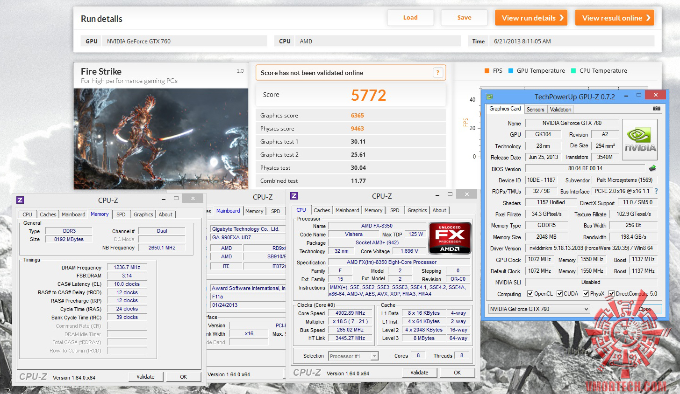This screenshot has width=680, height=394.
Task: Open the SPD tab in the CPU-Z CPU window
Action: (395, 210)
